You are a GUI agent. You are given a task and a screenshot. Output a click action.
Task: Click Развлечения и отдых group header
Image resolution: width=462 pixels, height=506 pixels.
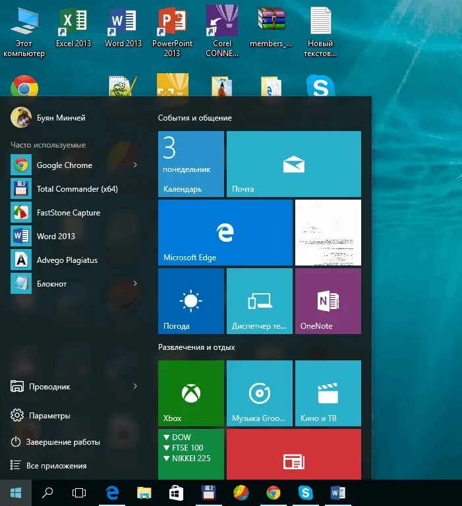(196, 347)
